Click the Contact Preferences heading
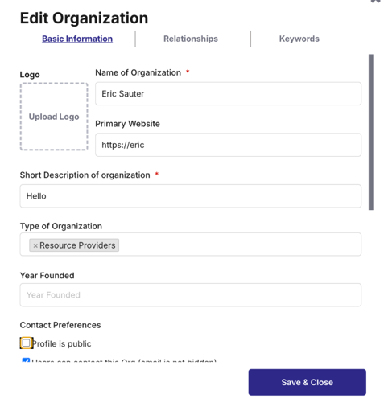This screenshot has height=411, width=384. 60,325
